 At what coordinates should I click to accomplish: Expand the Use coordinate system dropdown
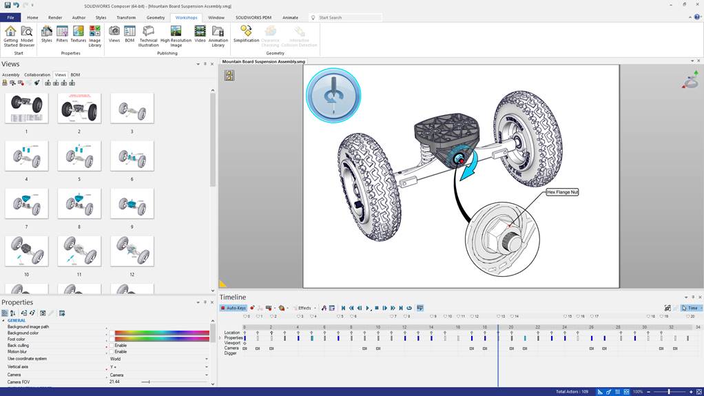pyautogui.click(x=206, y=359)
